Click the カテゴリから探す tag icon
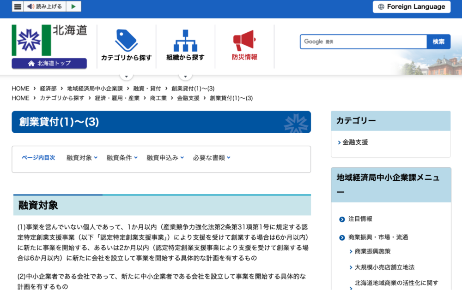The height and width of the screenshot is (290, 462). point(126,40)
